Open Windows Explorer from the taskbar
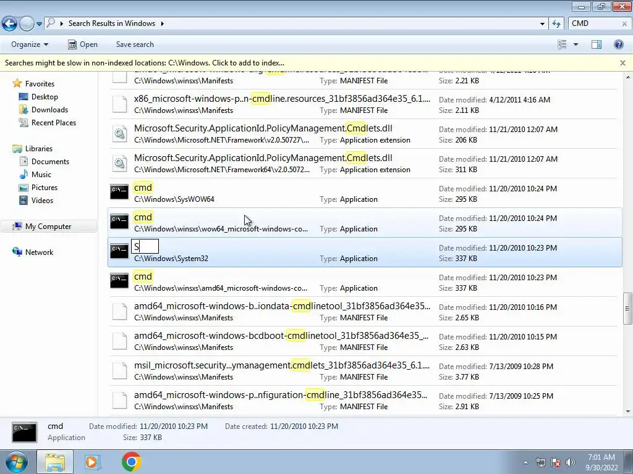This screenshot has width=633, height=474. point(55,462)
